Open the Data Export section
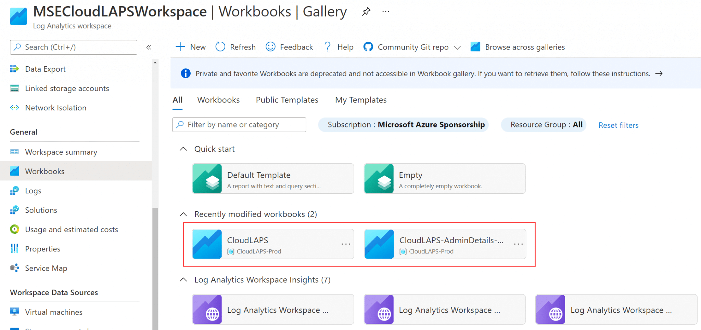Viewport: 701px width, 330px height. point(45,69)
